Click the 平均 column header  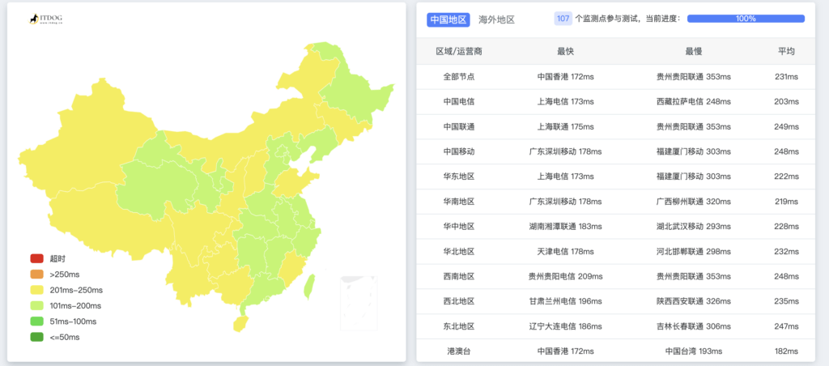coord(785,51)
